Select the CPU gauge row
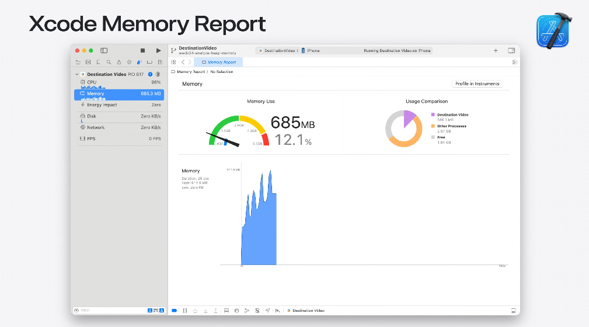 pos(119,84)
